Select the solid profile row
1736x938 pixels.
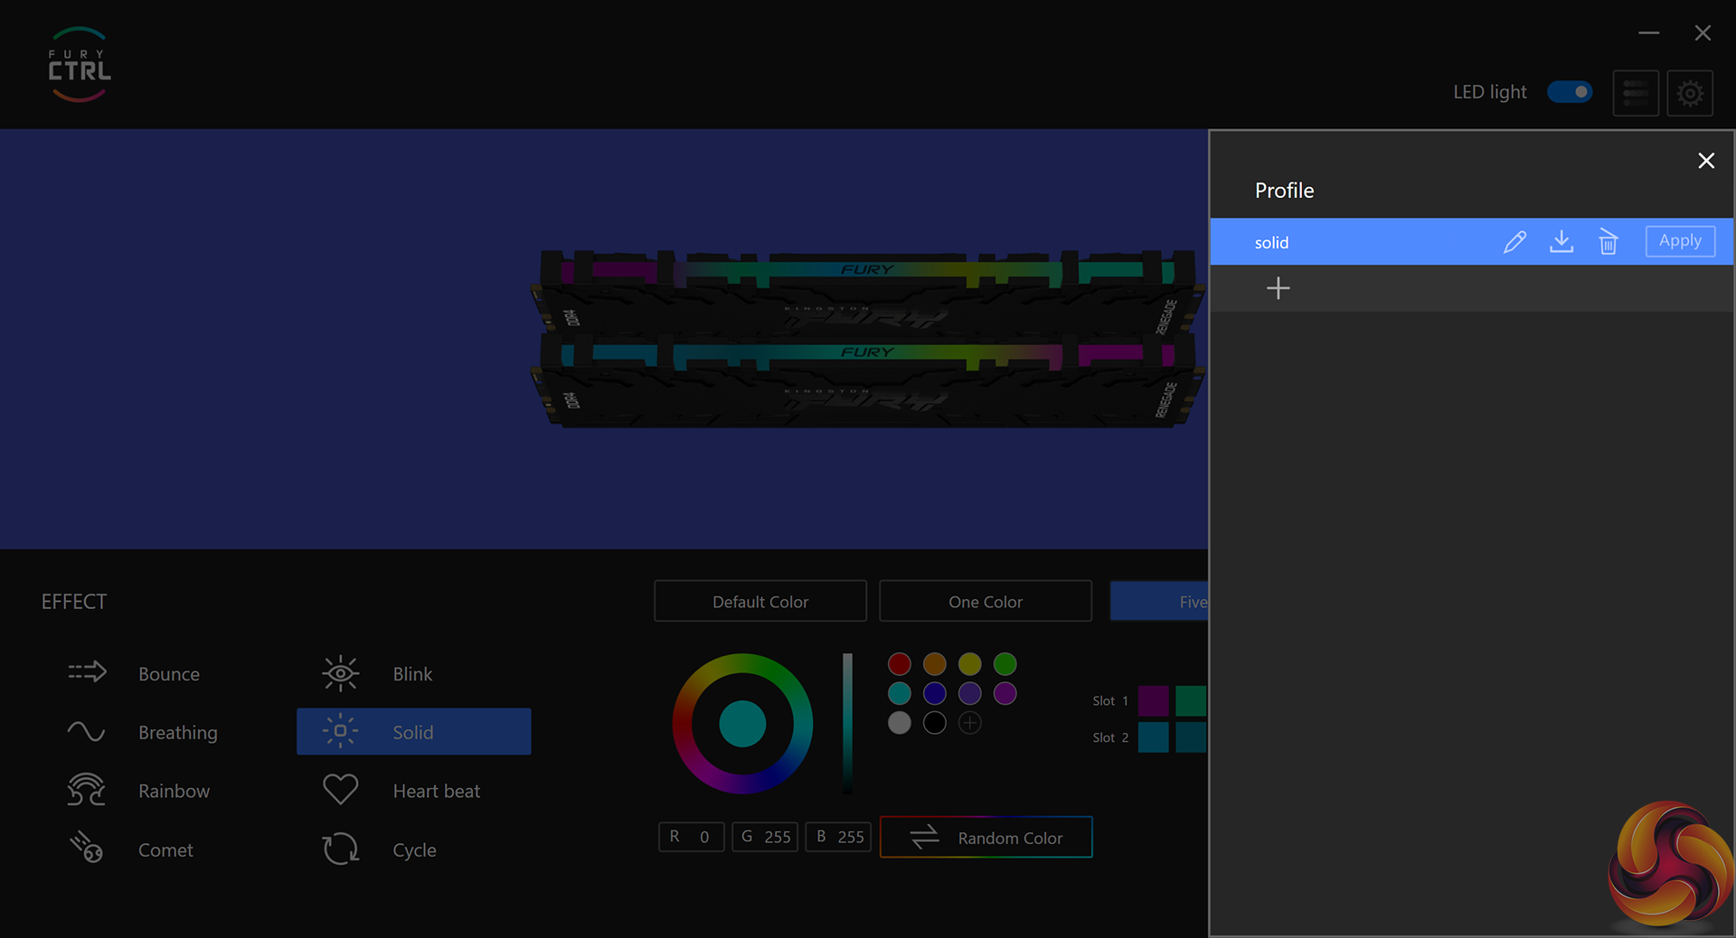click(1471, 241)
